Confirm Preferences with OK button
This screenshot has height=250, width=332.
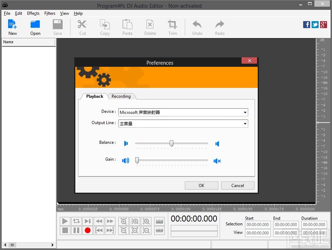click(201, 186)
